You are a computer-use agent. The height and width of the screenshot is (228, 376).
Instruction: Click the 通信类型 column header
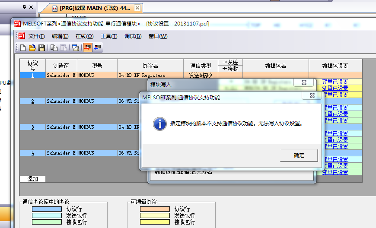[201, 66]
